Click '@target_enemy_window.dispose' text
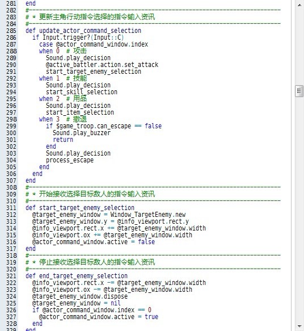The width and height of the screenshot is (304, 331). [80, 296]
